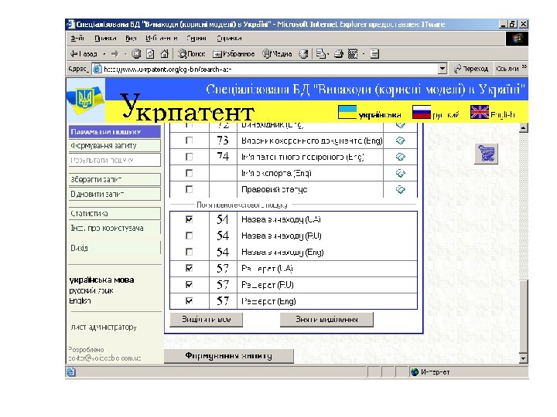Screen dimensions: 557x417
Task: Open the Поиск search toolbar button
Action: 192,54
